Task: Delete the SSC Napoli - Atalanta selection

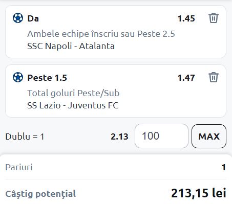Action: [214, 18]
